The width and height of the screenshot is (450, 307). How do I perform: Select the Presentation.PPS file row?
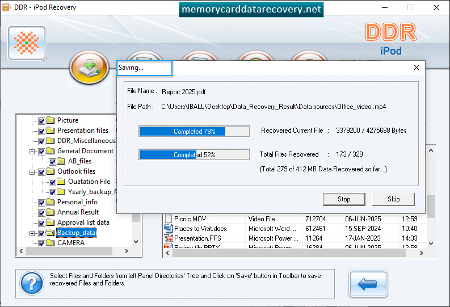[295, 238]
